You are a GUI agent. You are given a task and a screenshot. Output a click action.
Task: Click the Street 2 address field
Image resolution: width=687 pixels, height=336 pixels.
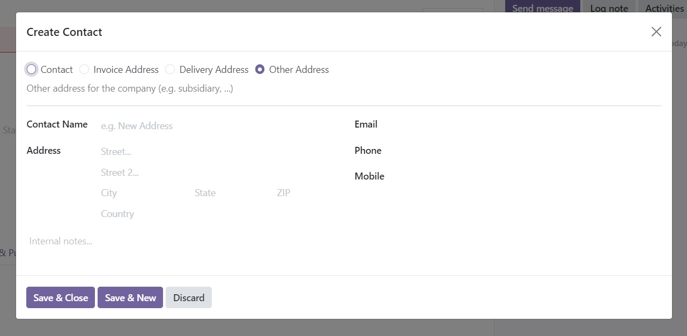coord(217,173)
